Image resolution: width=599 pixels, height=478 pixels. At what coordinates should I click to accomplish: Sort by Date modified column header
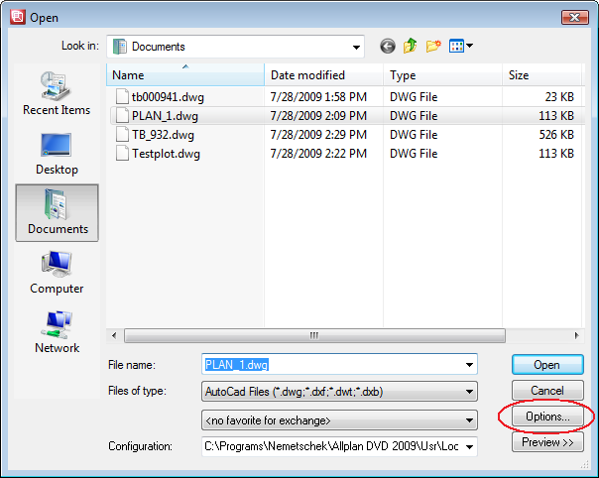[323, 75]
